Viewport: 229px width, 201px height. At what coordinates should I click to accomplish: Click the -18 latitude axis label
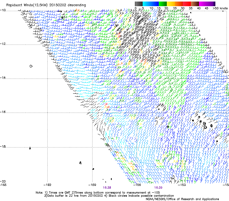click(3, 146)
